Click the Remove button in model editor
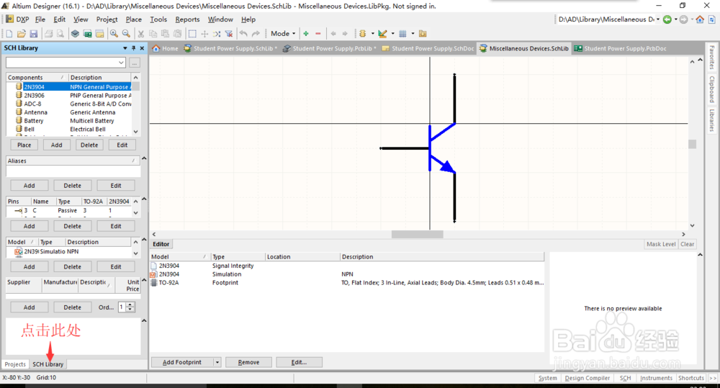720x388 pixels. (x=248, y=362)
